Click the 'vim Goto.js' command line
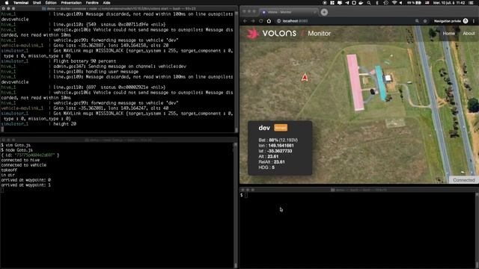479x269 pixels. (x=16, y=145)
